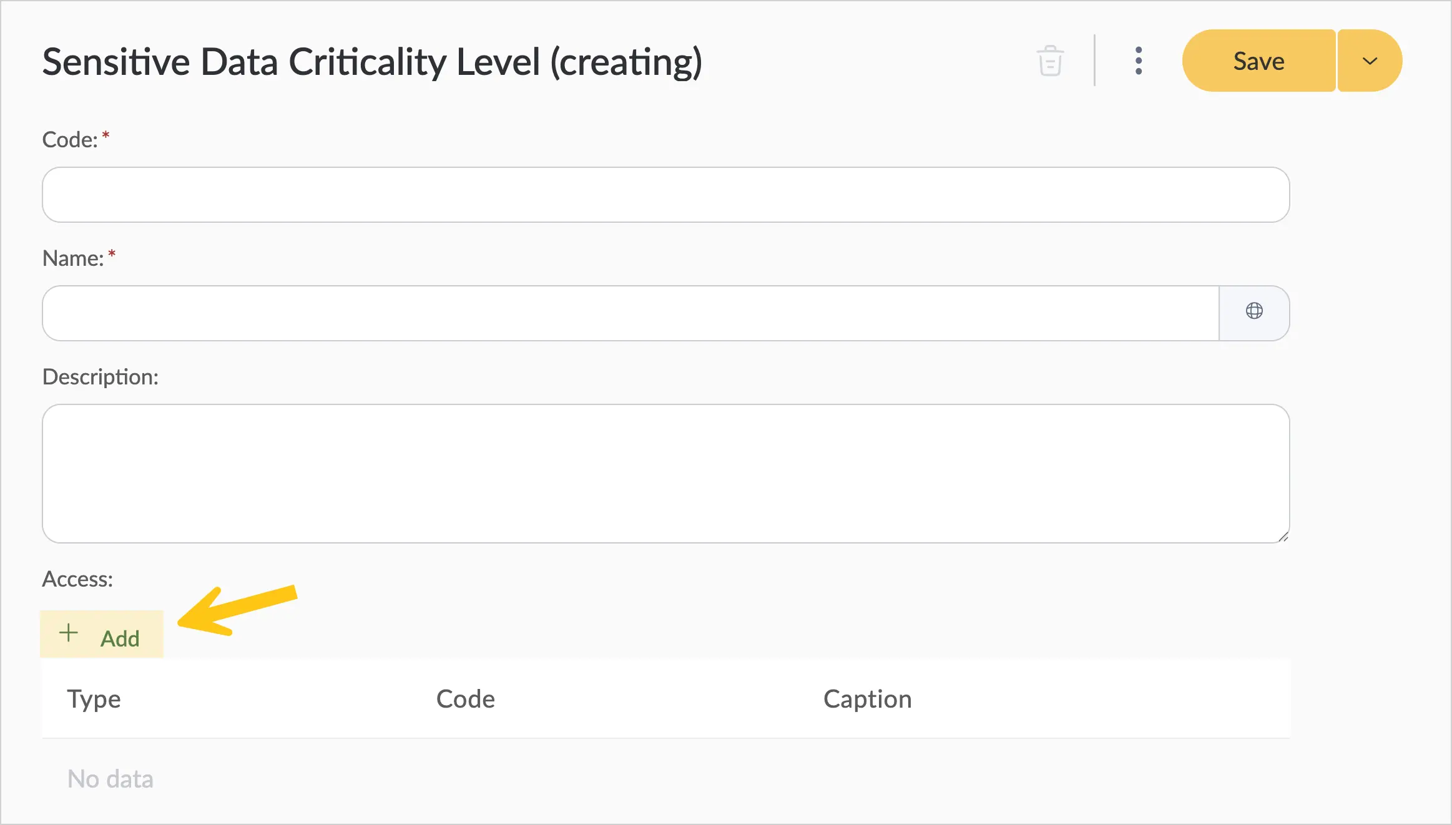Click the Caption column header

click(x=867, y=699)
